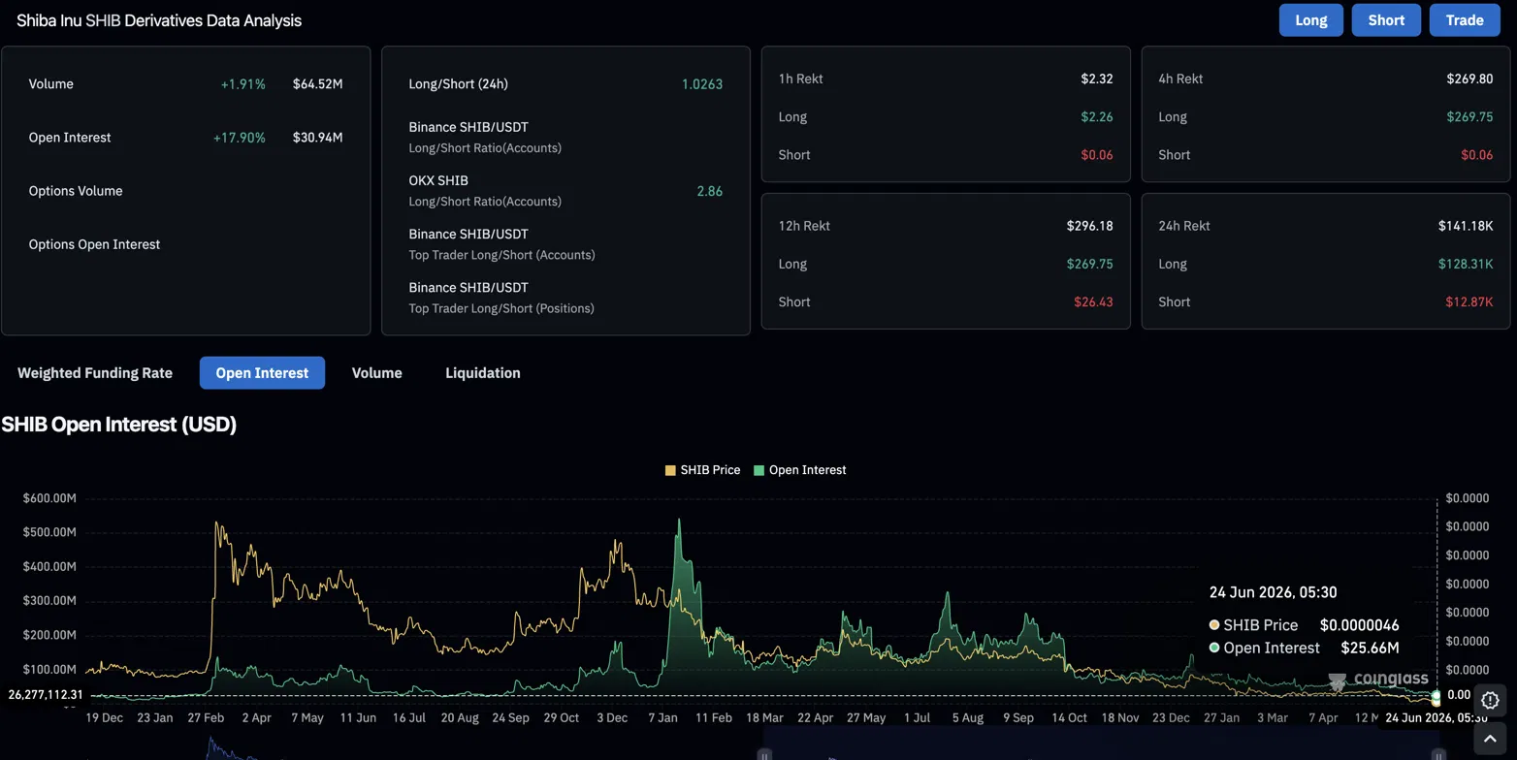Click the blue Short button

pyautogui.click(x=1386, y=20)
